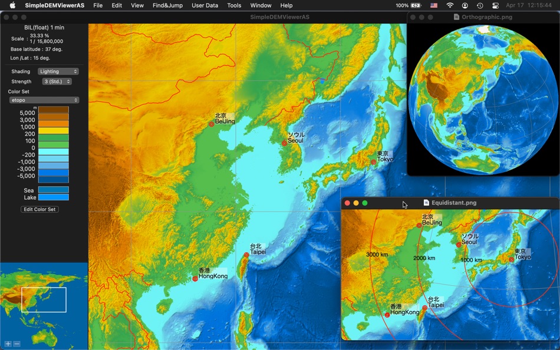
Task: Click the -200 m cyan color swatch
Action: 54,151
